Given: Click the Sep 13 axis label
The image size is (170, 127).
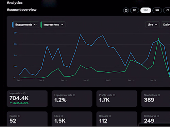Looking at the screenshot, I should click(x=64, y=80).
